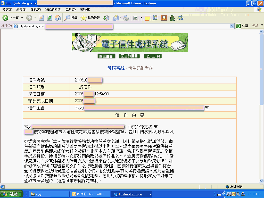The height and width of the screenshot is (198, 264).
Task: Click the 回上頁 button
Action: coord(153,56)
